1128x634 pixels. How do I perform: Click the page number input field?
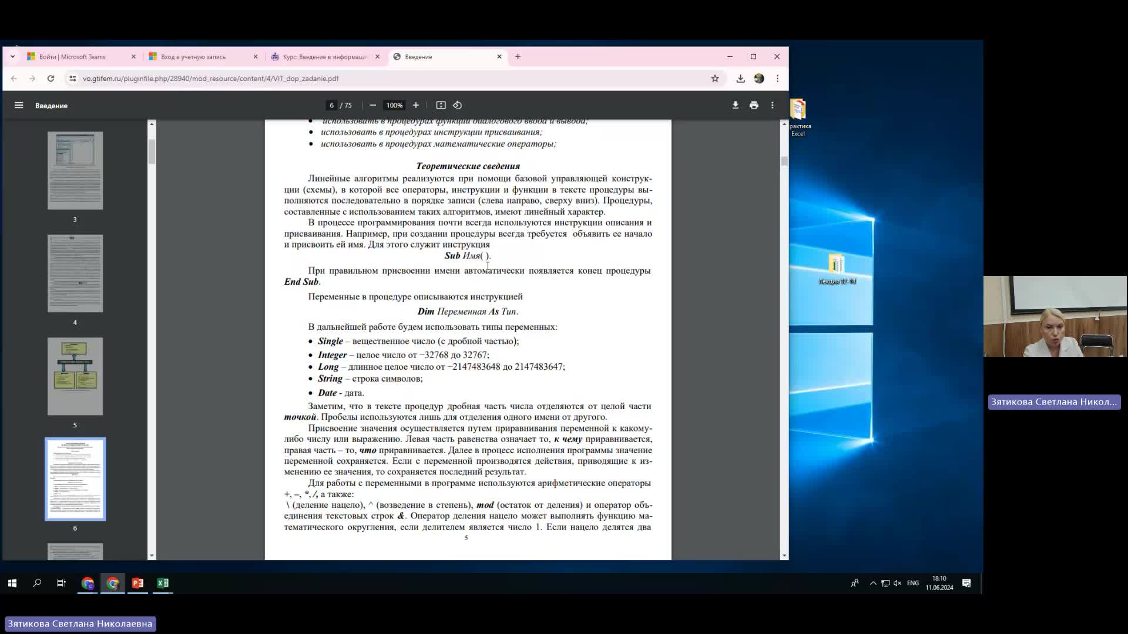(332, 105)
